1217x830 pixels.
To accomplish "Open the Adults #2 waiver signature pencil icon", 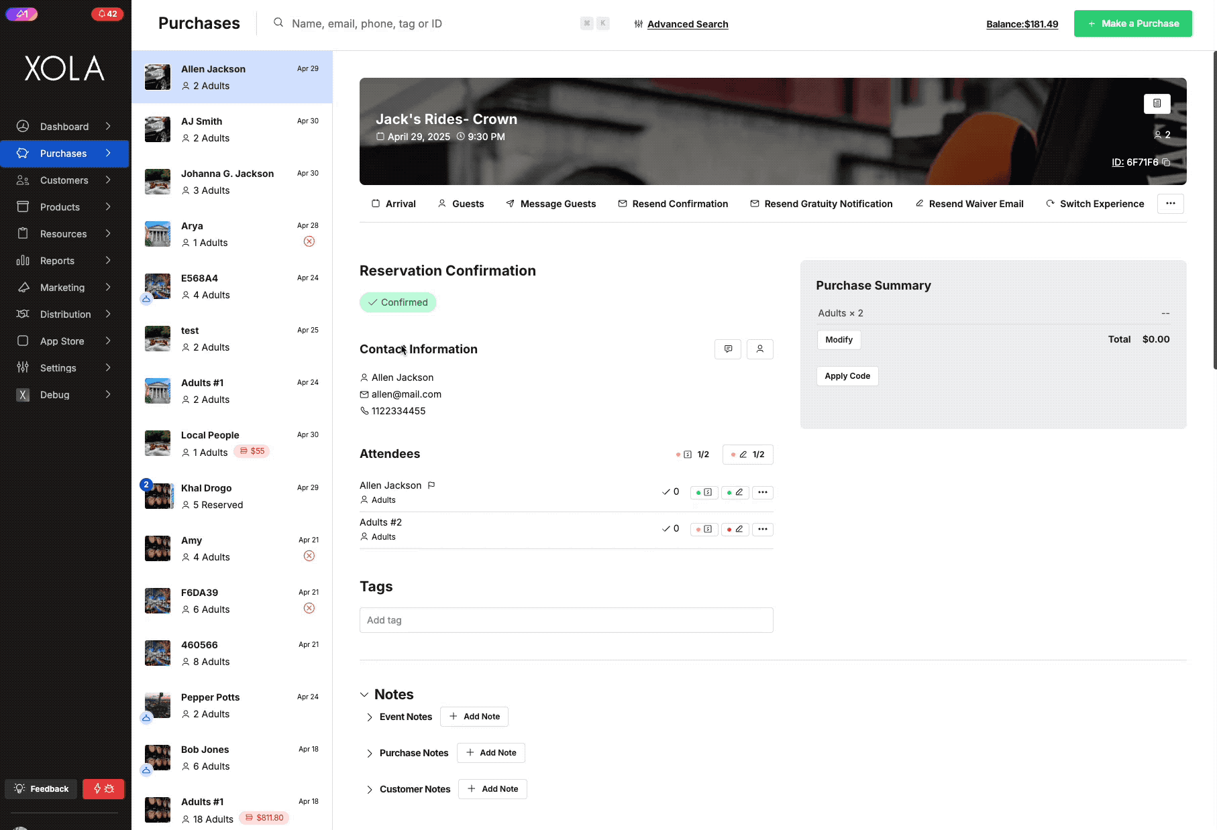I will [735, 530].
